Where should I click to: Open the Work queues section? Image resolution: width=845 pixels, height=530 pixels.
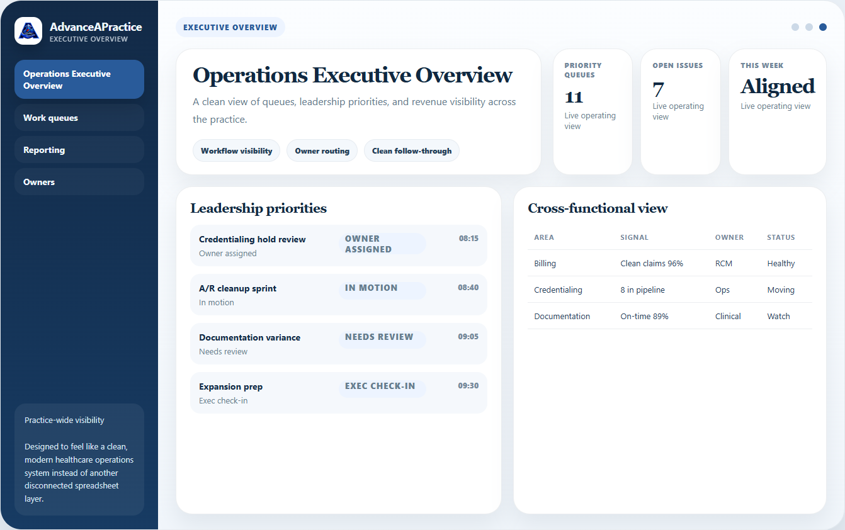click(79, 118)
